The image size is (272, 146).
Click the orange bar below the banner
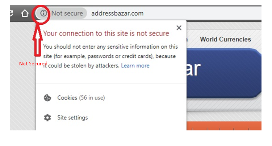[225, 126]
